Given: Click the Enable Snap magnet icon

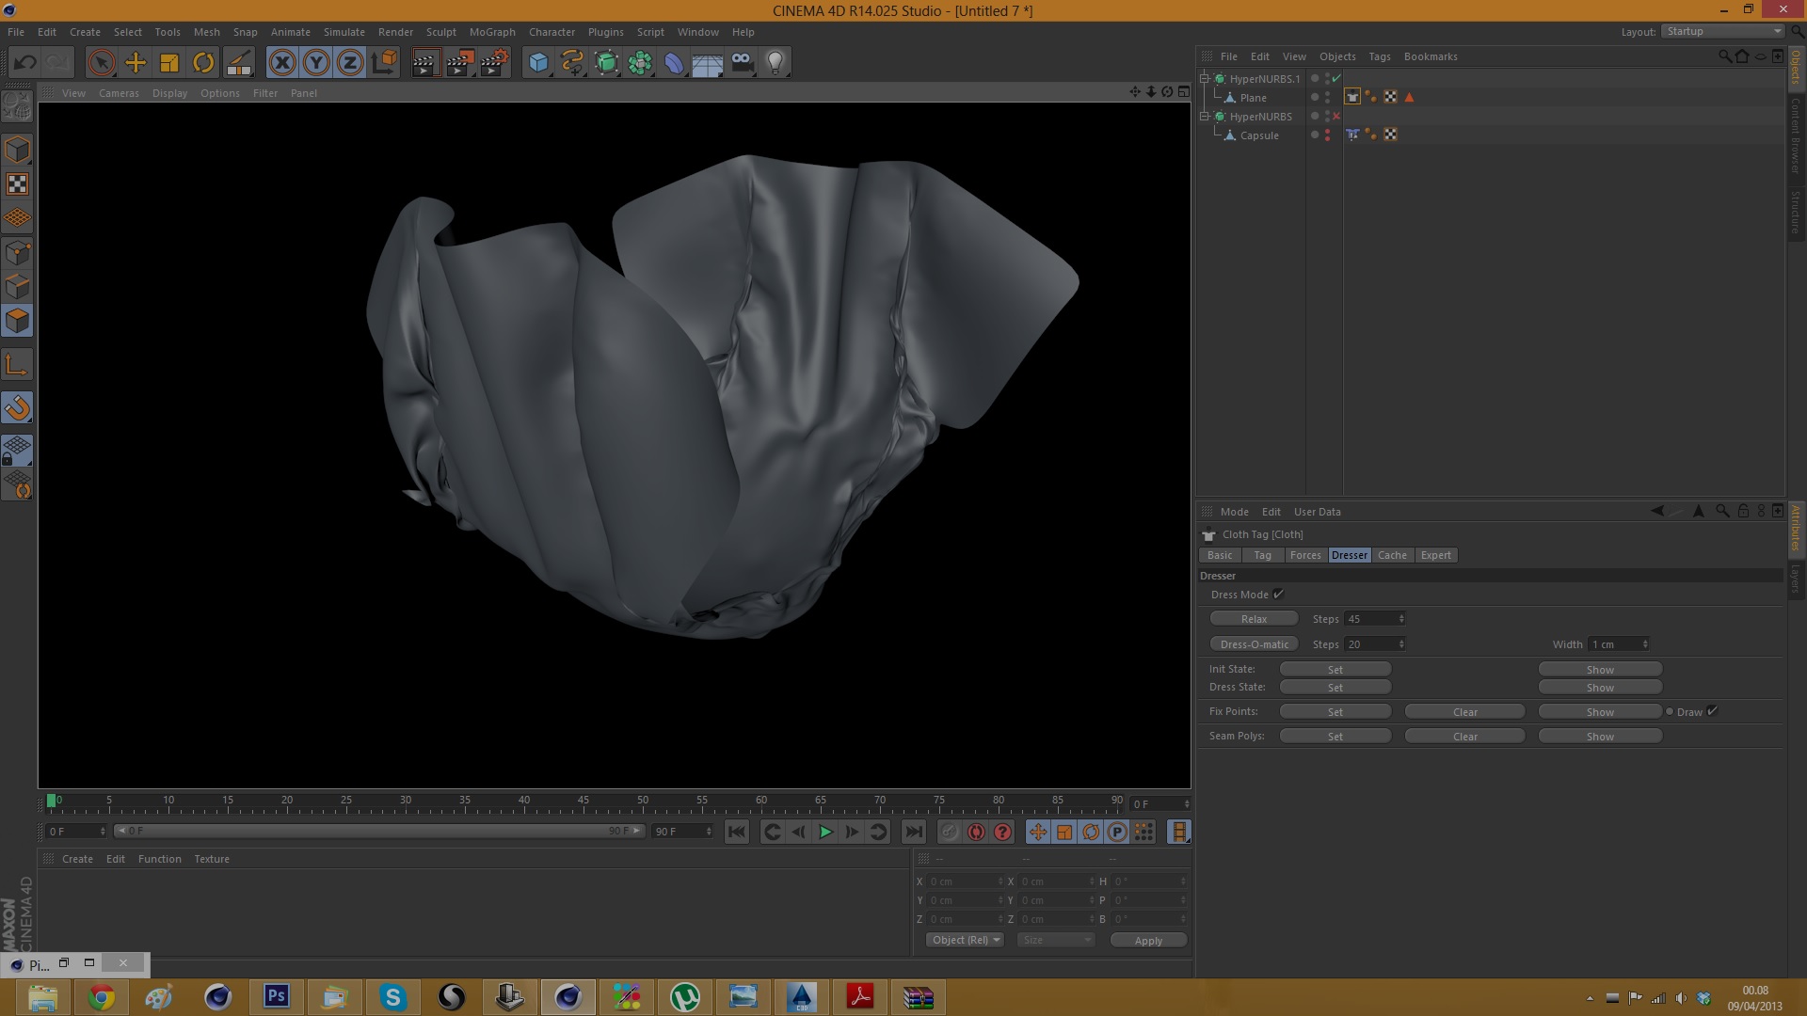Looking at the screenshot, I should pos(18,407).
